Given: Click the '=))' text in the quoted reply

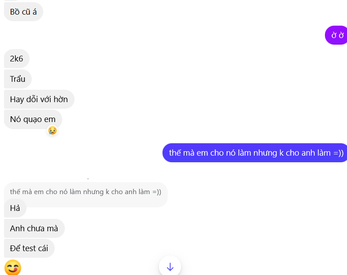Looking at the screenshot, I should click(x=157, y=192).
